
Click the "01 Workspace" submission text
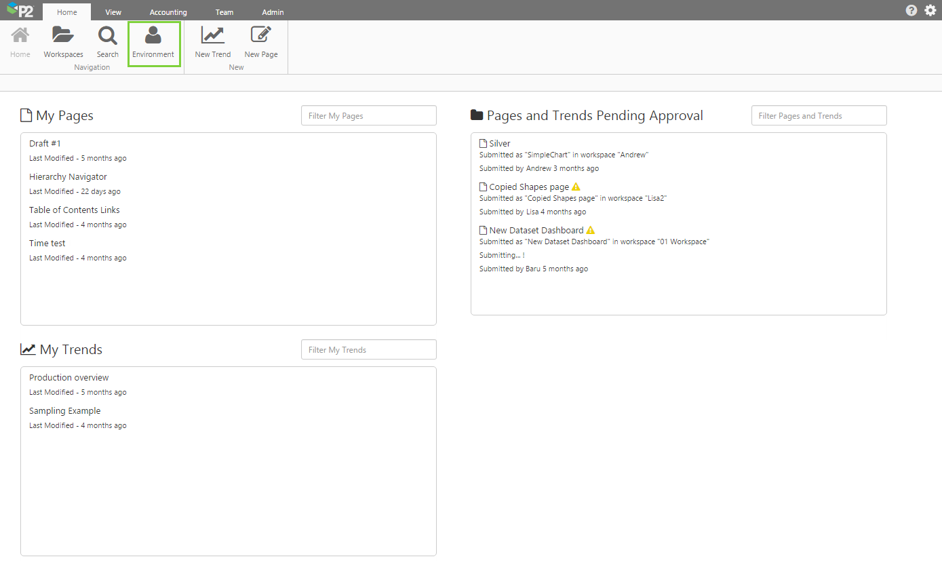coord(594,242)
